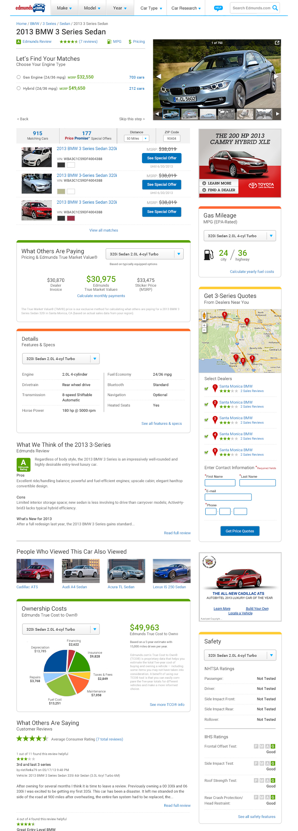Pick olive swatch on second 320i listing

point(61,191)
